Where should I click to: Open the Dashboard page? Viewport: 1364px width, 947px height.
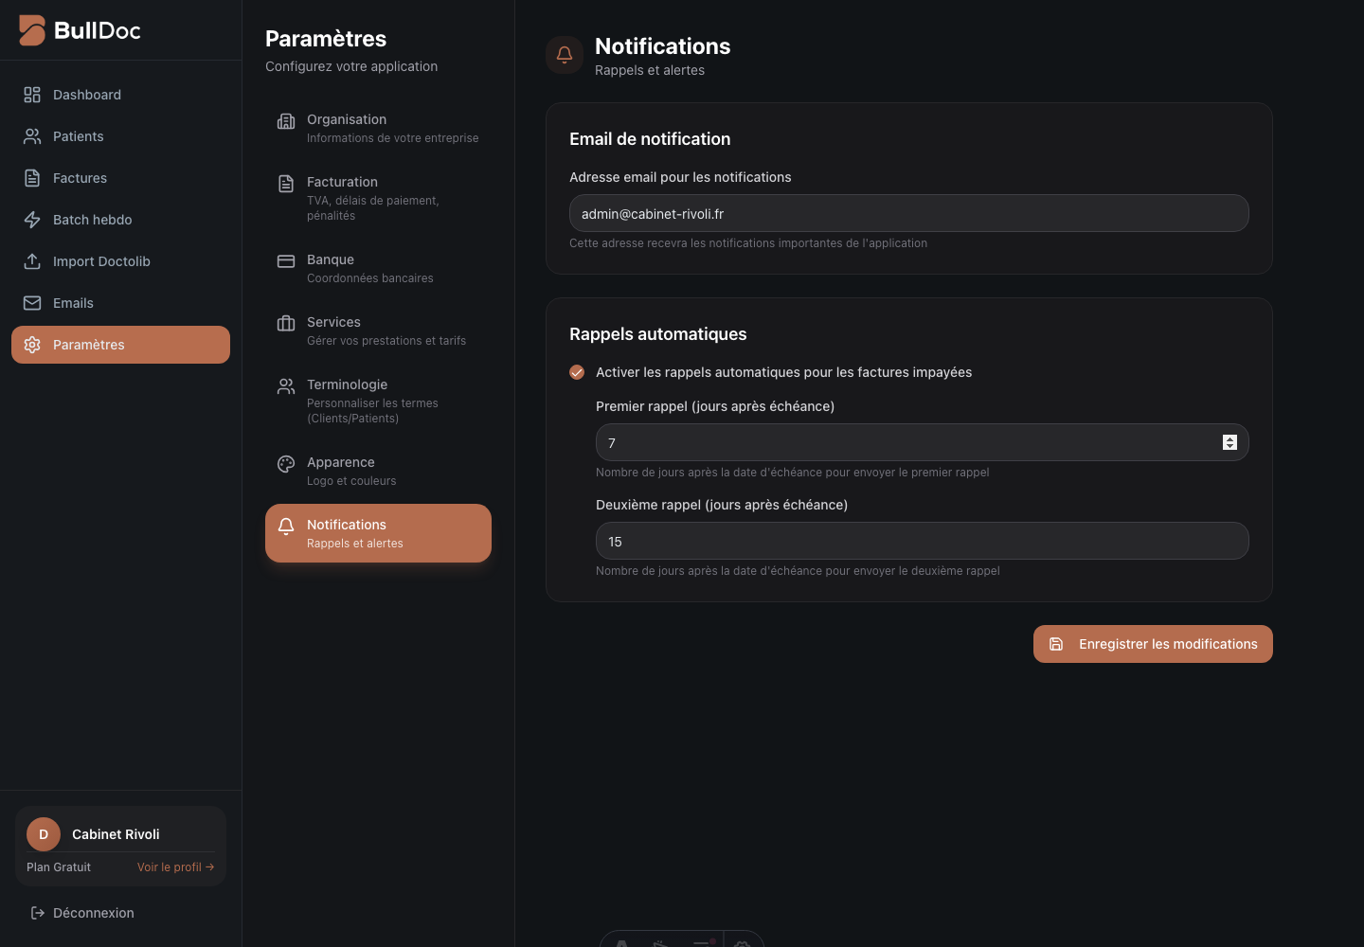(x=120, y=95)
